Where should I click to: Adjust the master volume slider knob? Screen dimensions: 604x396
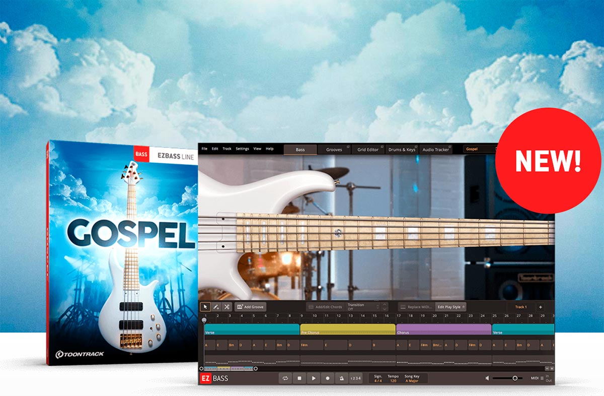[x=515, y=378]
